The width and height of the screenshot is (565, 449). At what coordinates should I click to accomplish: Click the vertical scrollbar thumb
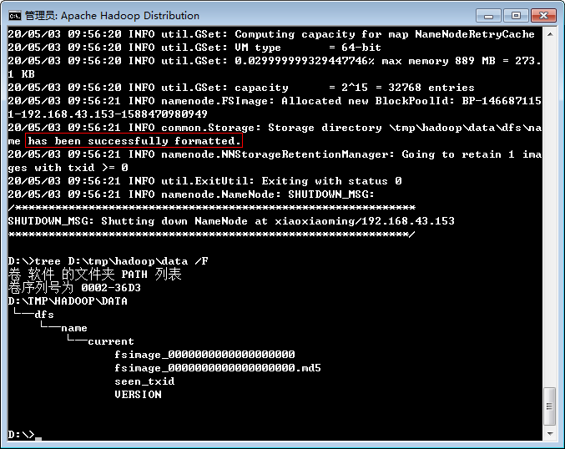point(549,406)
